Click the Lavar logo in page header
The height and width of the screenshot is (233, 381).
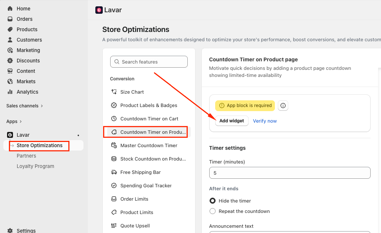99,10
